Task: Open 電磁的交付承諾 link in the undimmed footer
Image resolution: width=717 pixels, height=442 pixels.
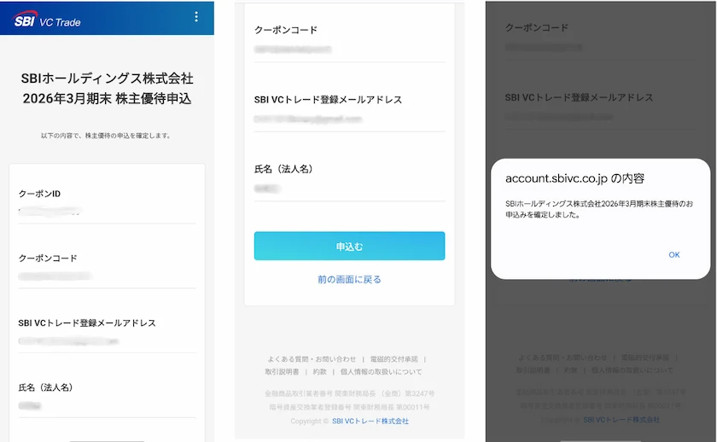Action: pyautogui.click(x=393, y=359)
